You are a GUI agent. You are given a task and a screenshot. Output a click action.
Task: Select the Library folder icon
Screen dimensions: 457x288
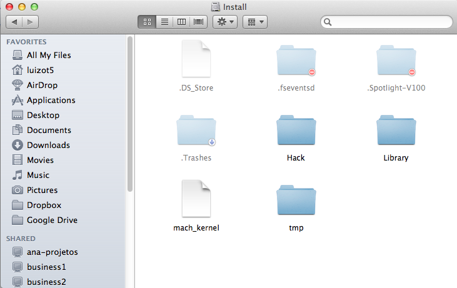[396, 130]
